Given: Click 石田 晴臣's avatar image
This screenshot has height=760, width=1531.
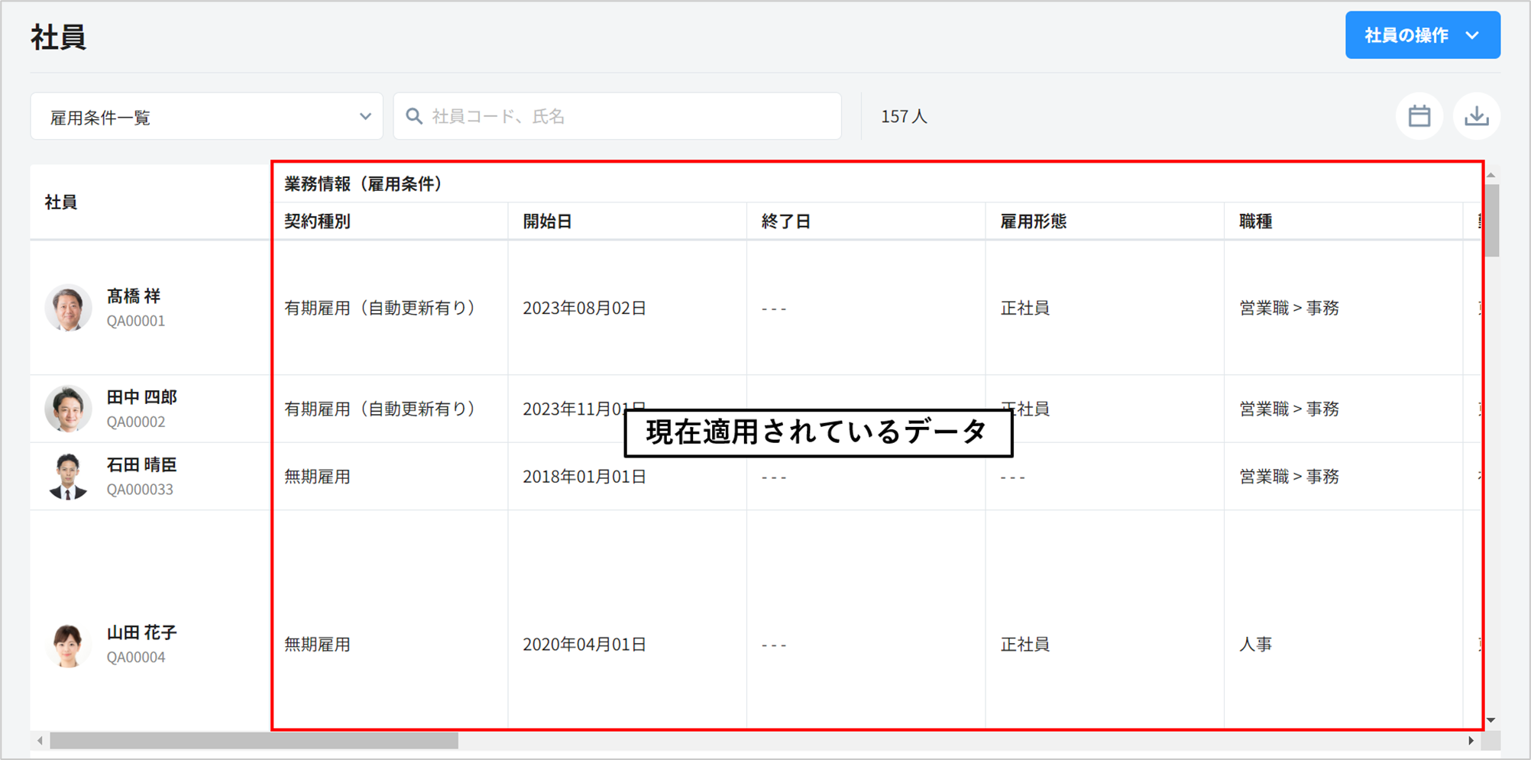Looking at the screenshot, I should [68, 476].
